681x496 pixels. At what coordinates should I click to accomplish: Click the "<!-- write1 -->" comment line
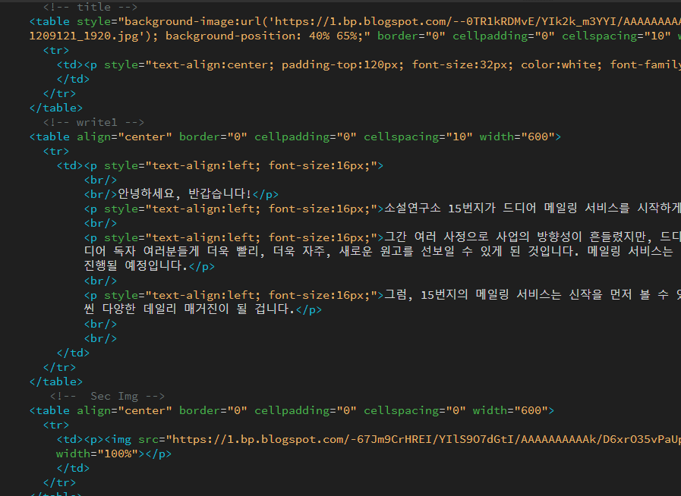[93, 122]
